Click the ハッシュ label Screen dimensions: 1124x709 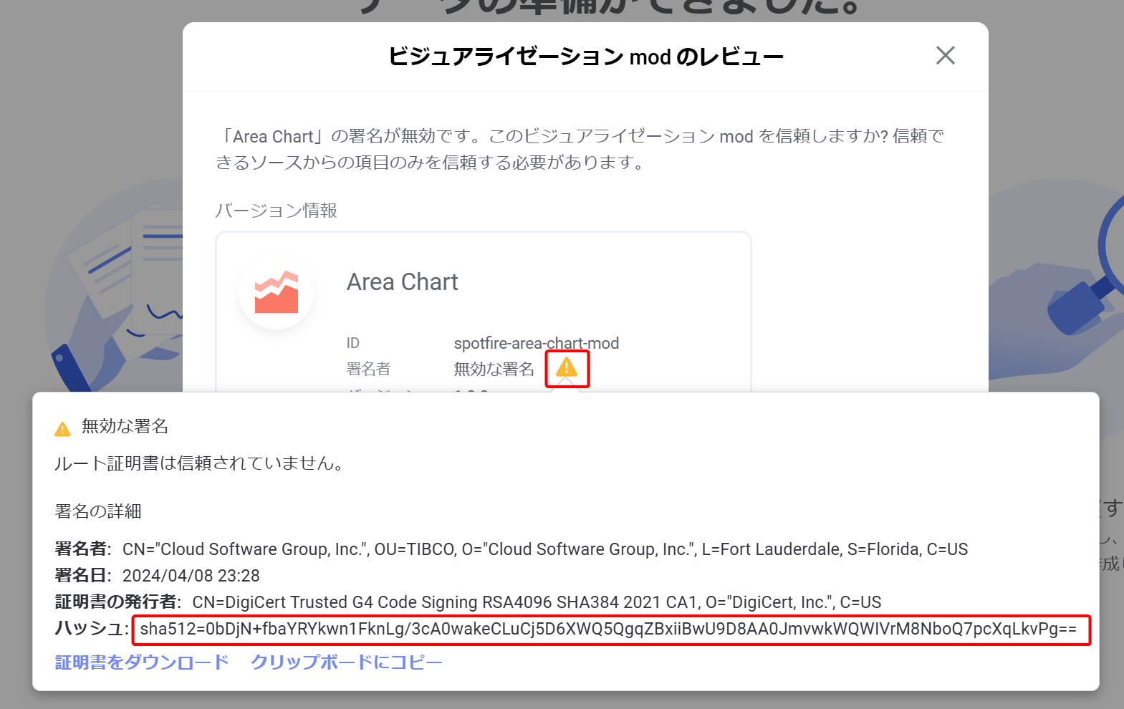(x=92, y=629)
